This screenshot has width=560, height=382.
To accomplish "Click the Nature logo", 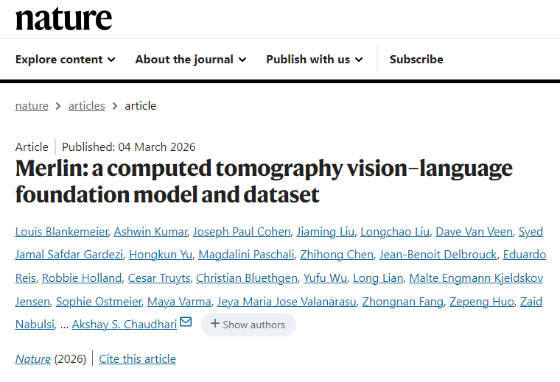I will click(64, 18).
